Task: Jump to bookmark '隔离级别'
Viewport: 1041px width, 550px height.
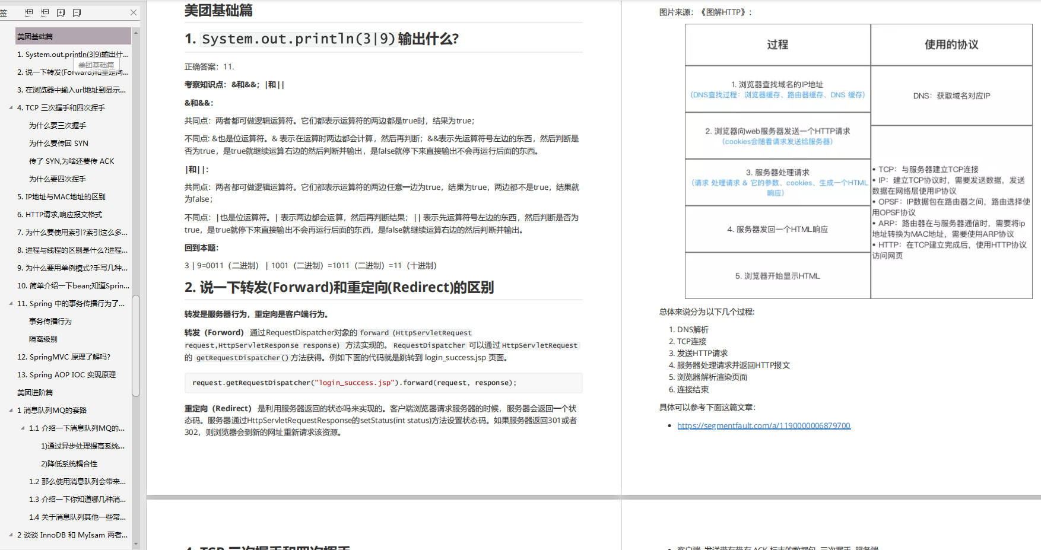Action: click(x=43, y=339)
